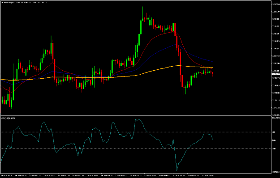Click the "15 Nov 09:00" time label
Image resolution: width=280 pixels, height=178 pixels.
click(49, 175)
